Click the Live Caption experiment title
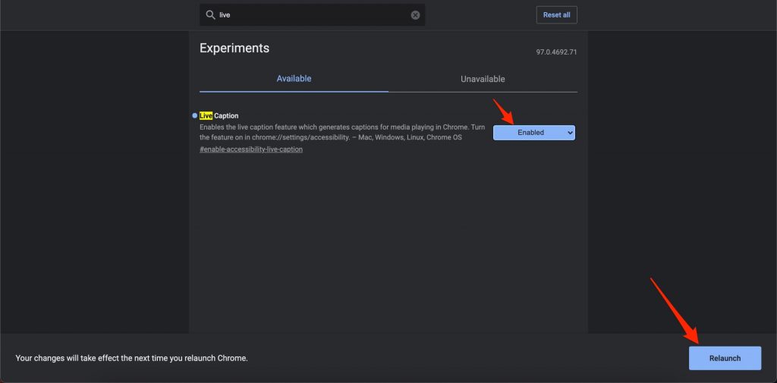This screenshot has width=777, height=383. pos(219,116)
